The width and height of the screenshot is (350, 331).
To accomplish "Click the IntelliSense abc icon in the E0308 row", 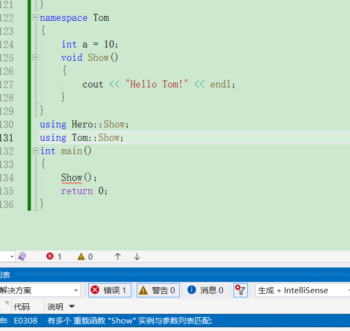I will click(4, 320).
